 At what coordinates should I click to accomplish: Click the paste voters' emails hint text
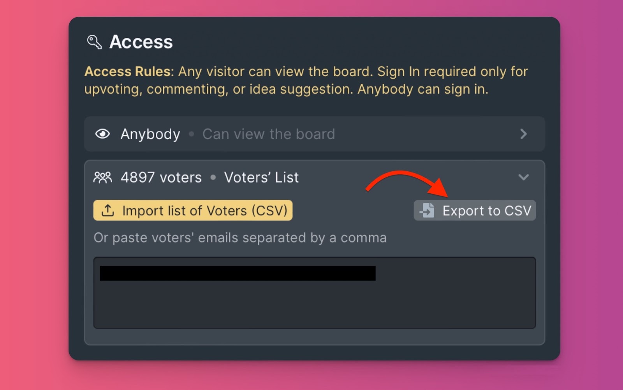(240, 238)
